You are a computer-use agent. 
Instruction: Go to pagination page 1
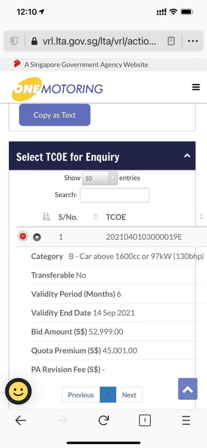(x=108, y=395)
